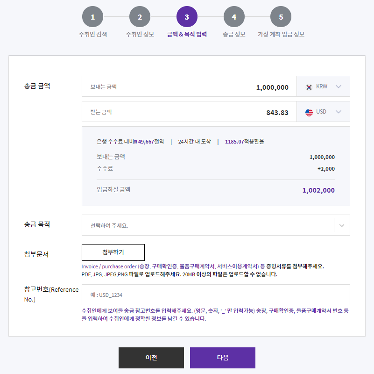Click the 1185.07 applied exchange rate
This screenshot has width=374, height=374.
click(234, 142)
